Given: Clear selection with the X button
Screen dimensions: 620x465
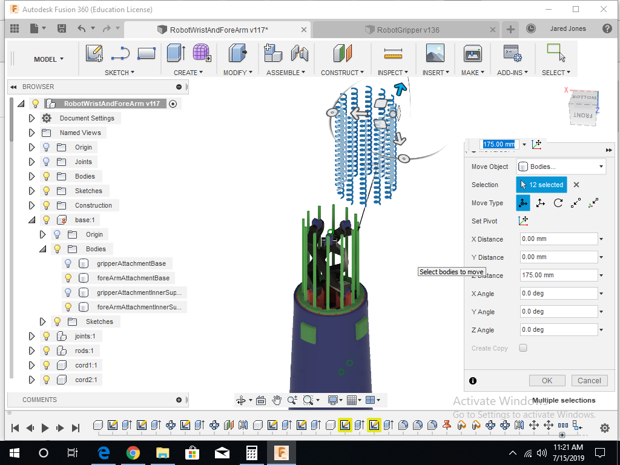Looking at the screenshot, I should 576,185.
